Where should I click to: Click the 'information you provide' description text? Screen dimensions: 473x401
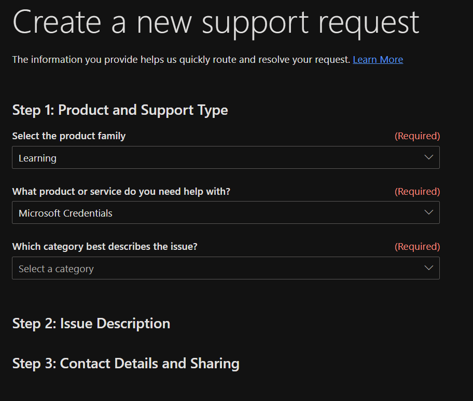pos(181,60)
